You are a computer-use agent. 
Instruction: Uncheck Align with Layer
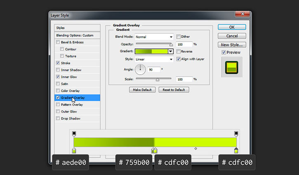coord(178,59)
